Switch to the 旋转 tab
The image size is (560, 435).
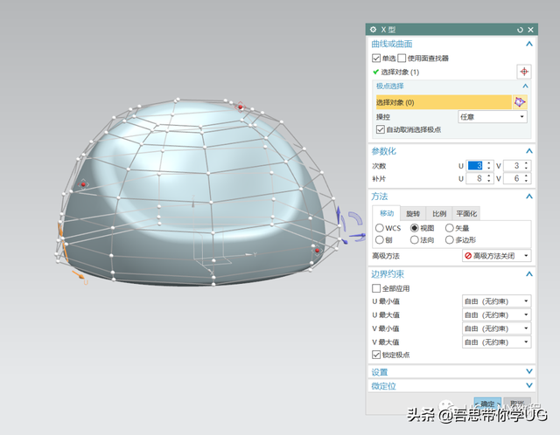pos(413,214)
